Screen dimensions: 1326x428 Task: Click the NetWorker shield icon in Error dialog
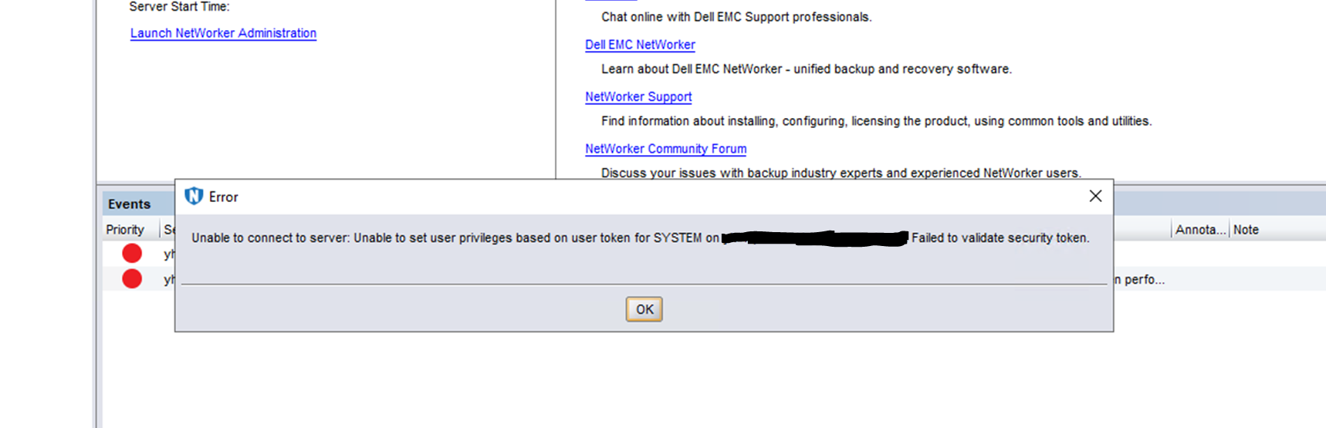tap(194, 197)
